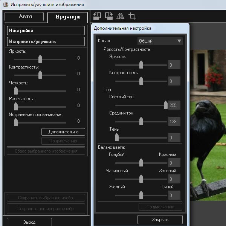Click the Желтый–Синий value field

(x=174, y=195)
